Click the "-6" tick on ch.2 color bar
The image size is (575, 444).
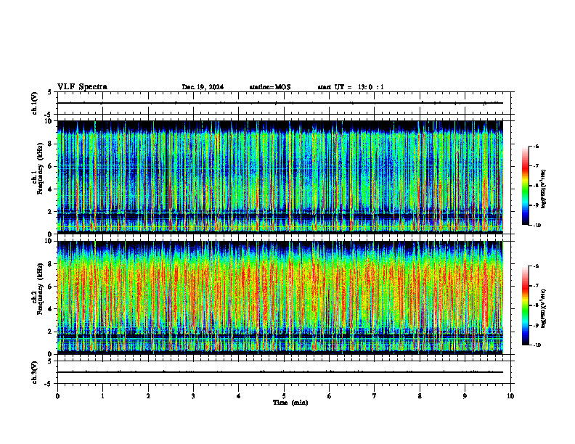537,266
